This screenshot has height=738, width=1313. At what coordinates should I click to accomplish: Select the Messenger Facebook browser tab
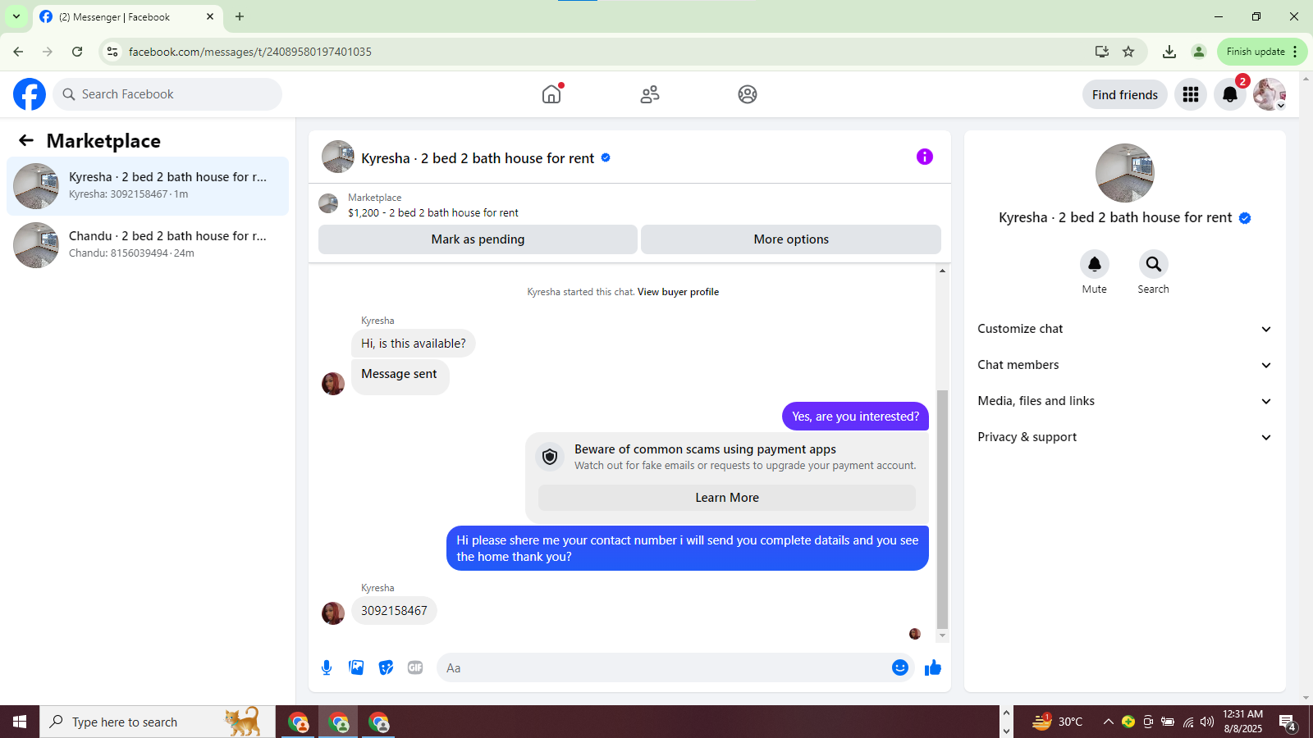tap(127, 16)
